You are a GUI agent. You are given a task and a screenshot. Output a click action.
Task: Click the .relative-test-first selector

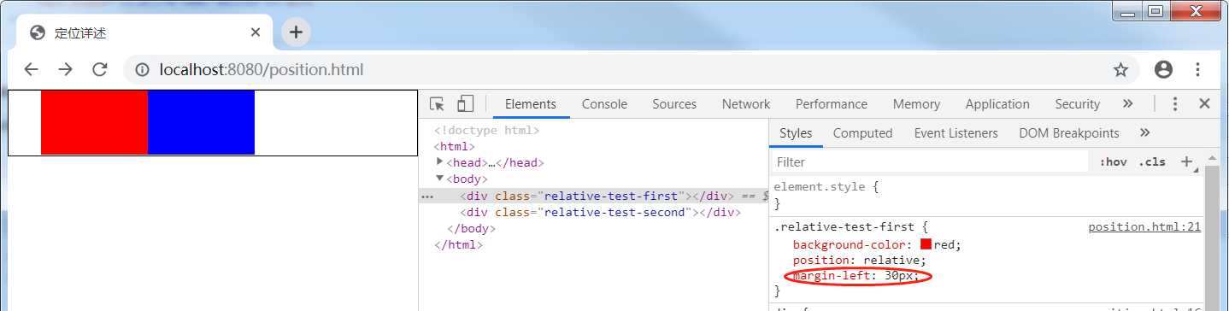844,227
